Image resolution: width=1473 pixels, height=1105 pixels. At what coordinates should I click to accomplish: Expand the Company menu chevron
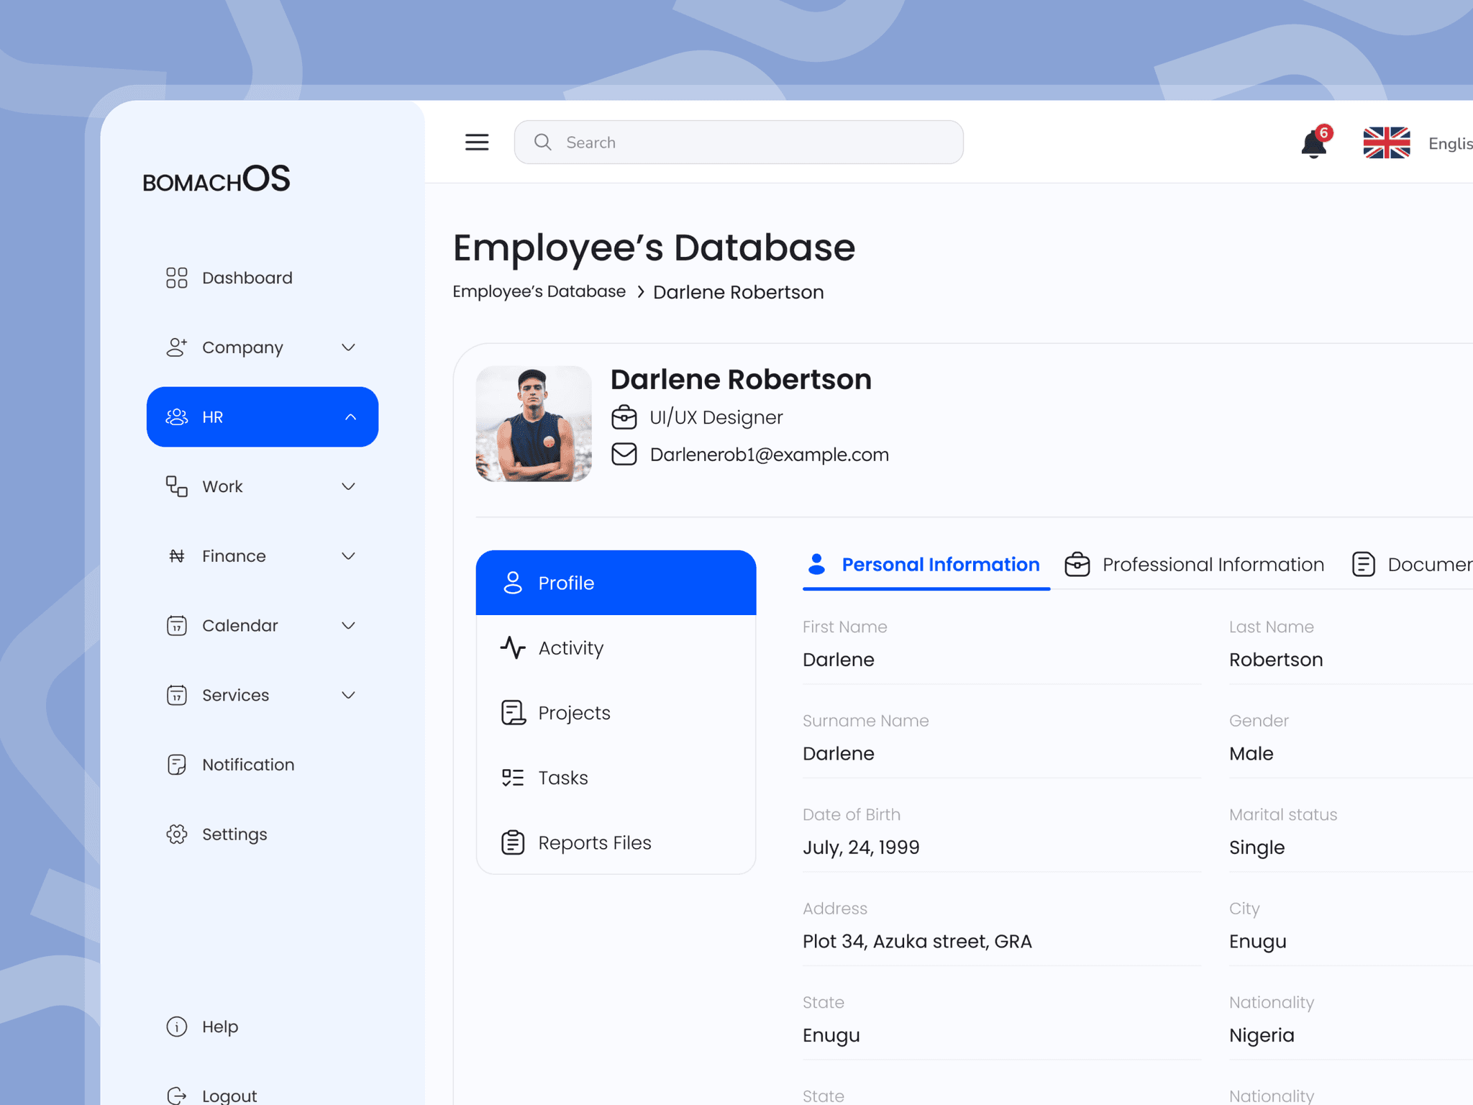tap(349, 347)
